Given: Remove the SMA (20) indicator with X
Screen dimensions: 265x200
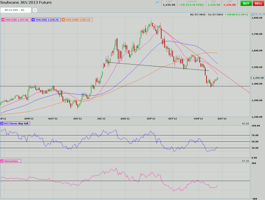Looking at the screenshot, I should pos(3,20).
